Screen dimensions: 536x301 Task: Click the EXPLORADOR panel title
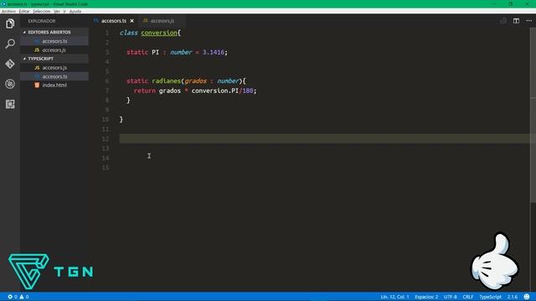coord(41,21)
